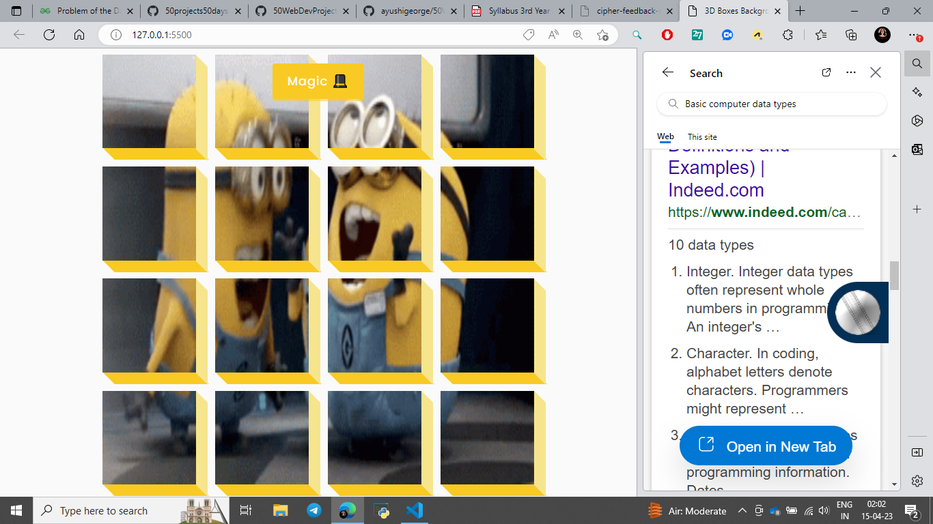This screenshot has height=524, width=933.
Task: Click the yellow round extension icon
Action: tap(757, 35)
